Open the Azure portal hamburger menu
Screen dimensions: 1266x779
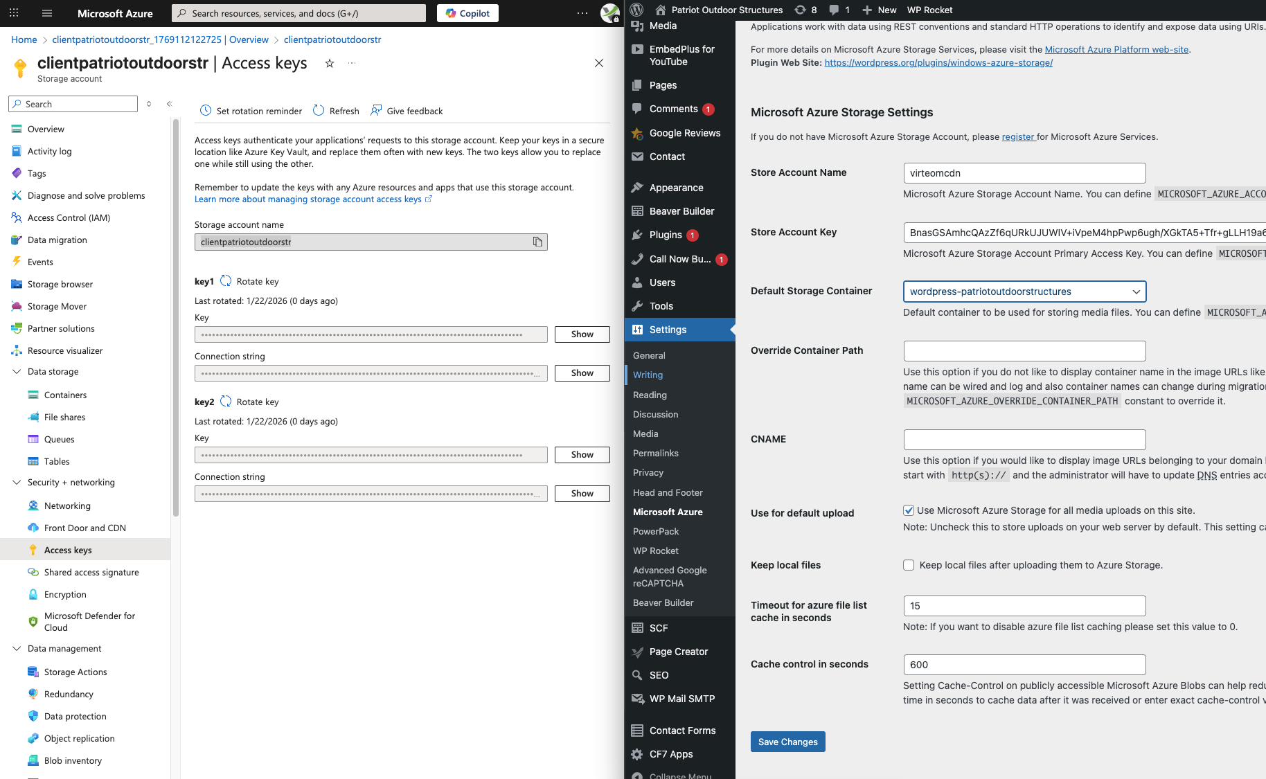click(x=47, y=13)
